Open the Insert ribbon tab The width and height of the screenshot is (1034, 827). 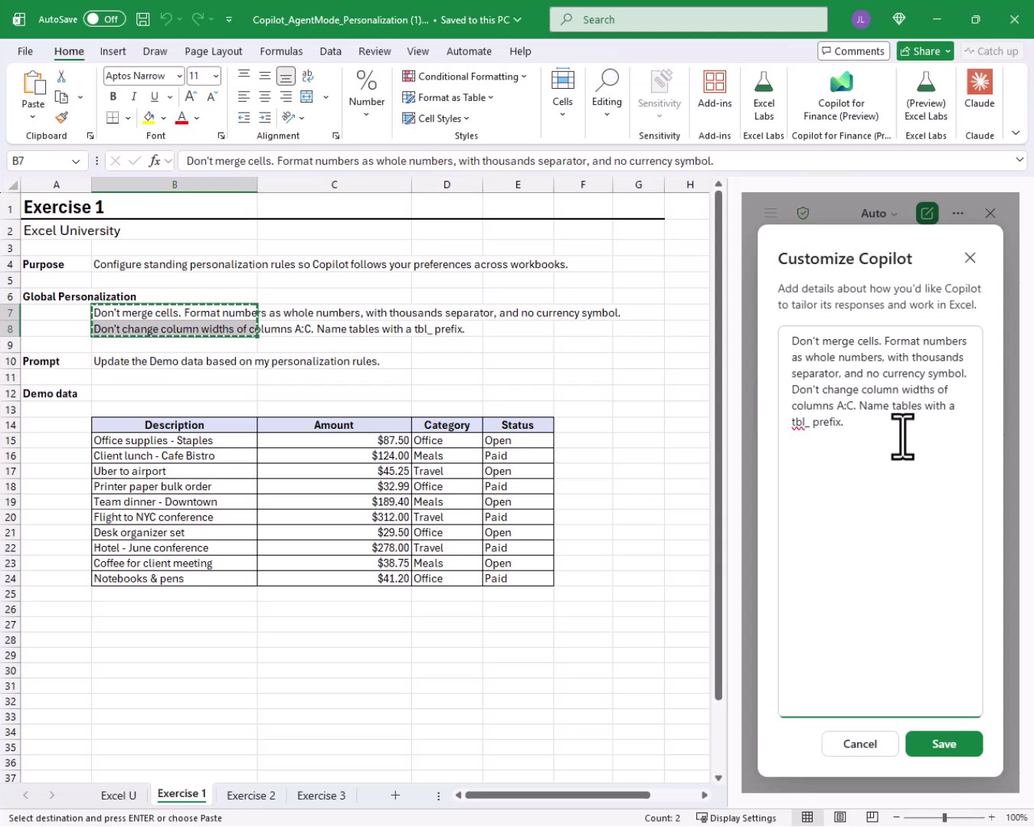[113, 51]
